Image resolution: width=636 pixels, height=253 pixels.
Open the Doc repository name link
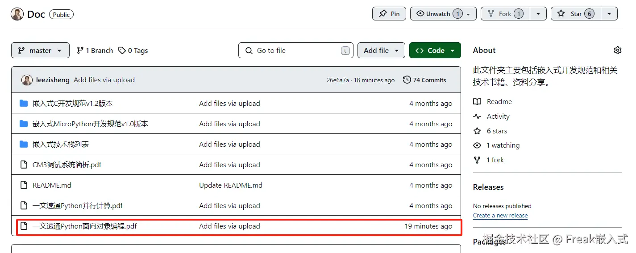click(36, 14)
